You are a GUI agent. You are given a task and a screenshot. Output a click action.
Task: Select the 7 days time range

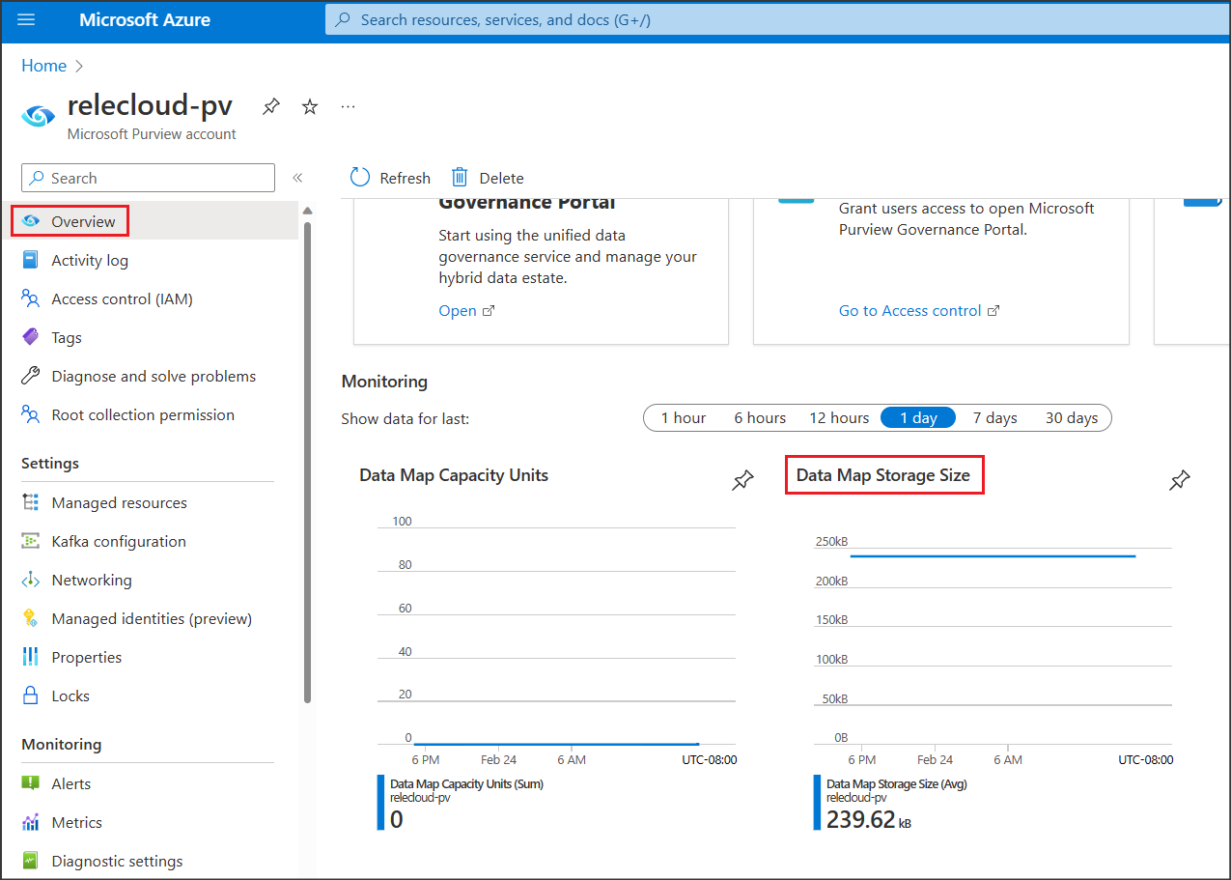(x=994, y=417)
